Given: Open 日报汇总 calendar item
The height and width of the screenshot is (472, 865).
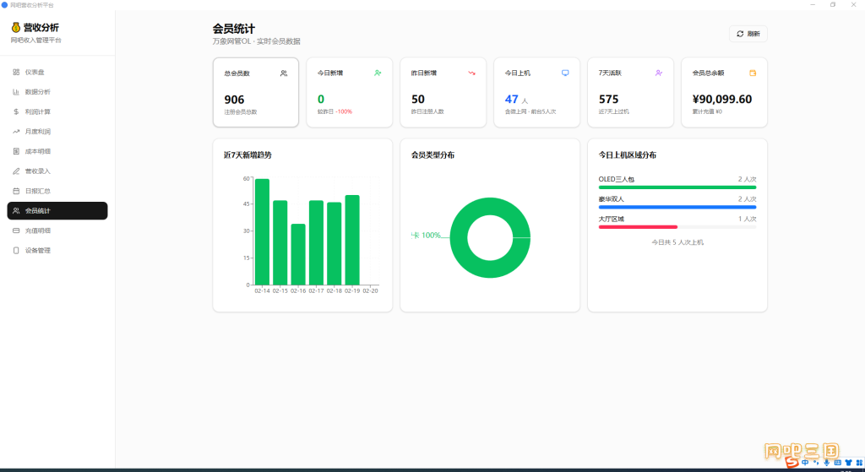Looking at the screenshot, I should 57,192.
